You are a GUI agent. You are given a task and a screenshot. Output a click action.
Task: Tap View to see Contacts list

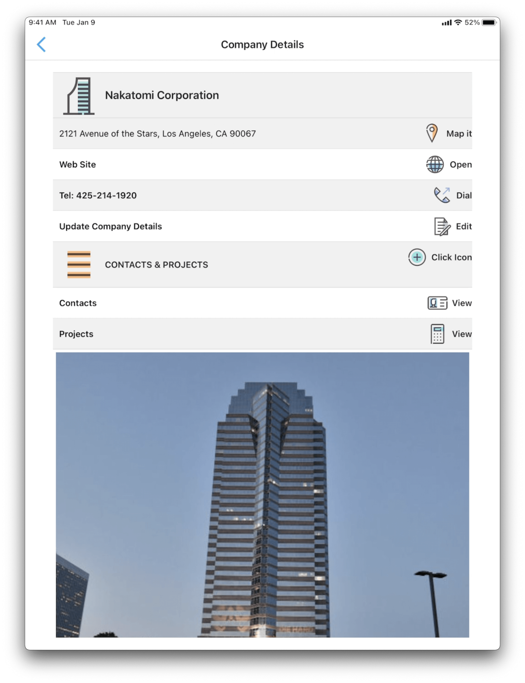click(462, 303)
